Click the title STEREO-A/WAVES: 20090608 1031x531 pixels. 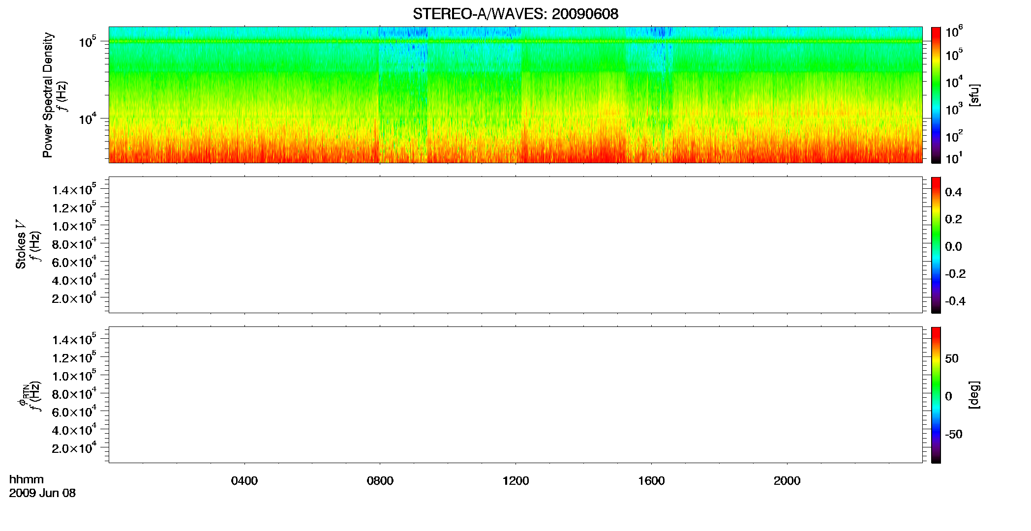515,14
